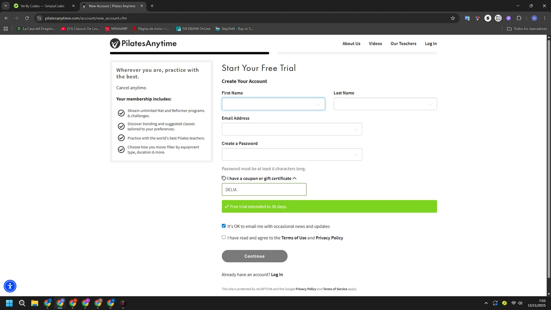
Task: Click the PilatesAnytime logo
Action: pos(143,43)
